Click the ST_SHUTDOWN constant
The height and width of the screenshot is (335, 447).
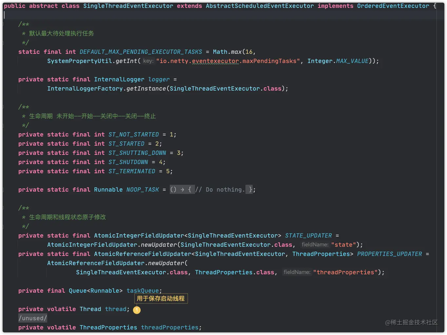point(128,162)
